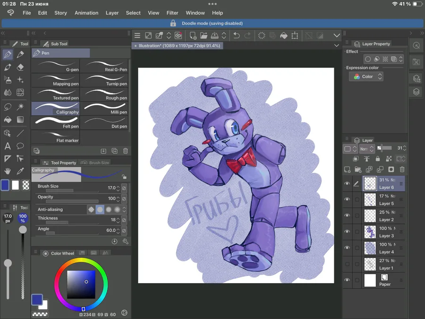Open the File menu

[x=26, y=13]
